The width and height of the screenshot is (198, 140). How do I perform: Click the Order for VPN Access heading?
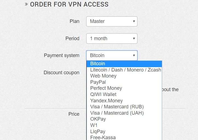[x=69, y=4]
